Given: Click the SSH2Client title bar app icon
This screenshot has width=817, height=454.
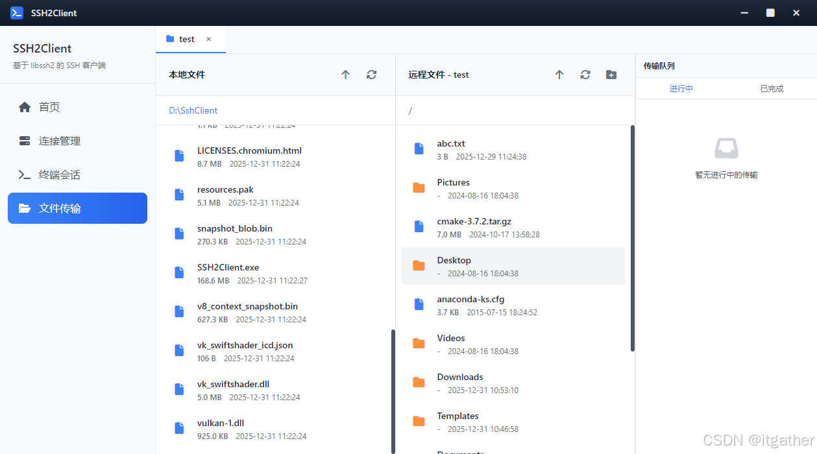Looking at the screenshot, I should tap(17, 12).
